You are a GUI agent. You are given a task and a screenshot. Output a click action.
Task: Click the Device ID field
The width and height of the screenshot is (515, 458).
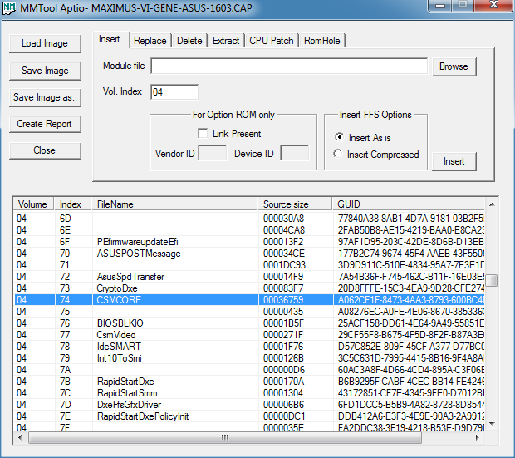[x=295, y=153]
